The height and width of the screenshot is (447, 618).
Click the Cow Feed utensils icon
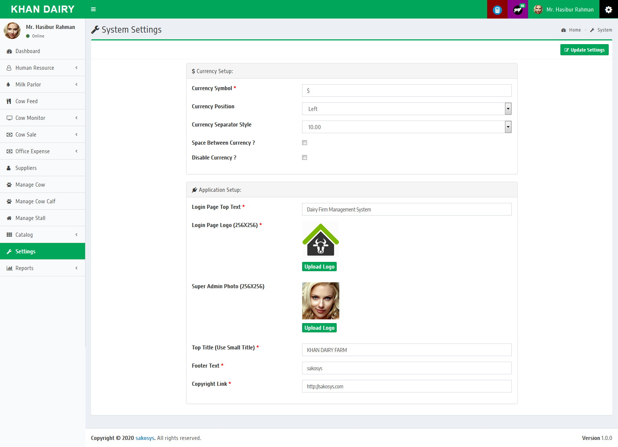coord(9,101)
